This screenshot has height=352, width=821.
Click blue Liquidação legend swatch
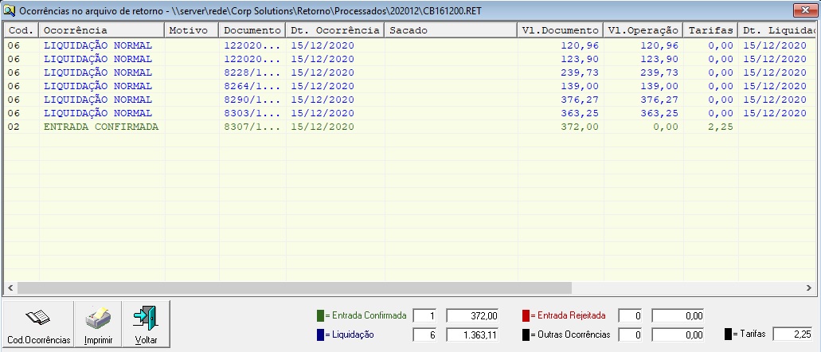tap(320, 335)
